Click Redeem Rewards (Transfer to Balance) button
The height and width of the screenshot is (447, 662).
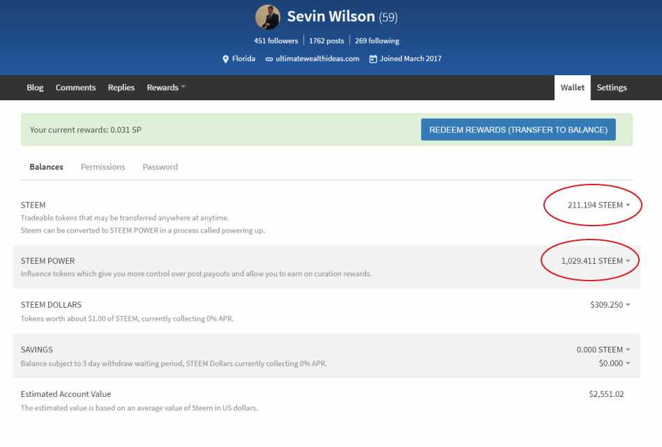pyautogui.click(x=518, y=130)
